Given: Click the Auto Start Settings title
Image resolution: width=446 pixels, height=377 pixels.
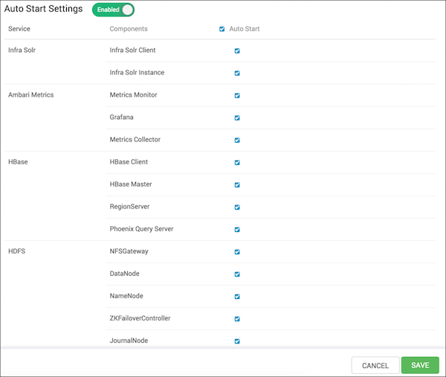Looking at the screenshot, I should coord(43,9).
